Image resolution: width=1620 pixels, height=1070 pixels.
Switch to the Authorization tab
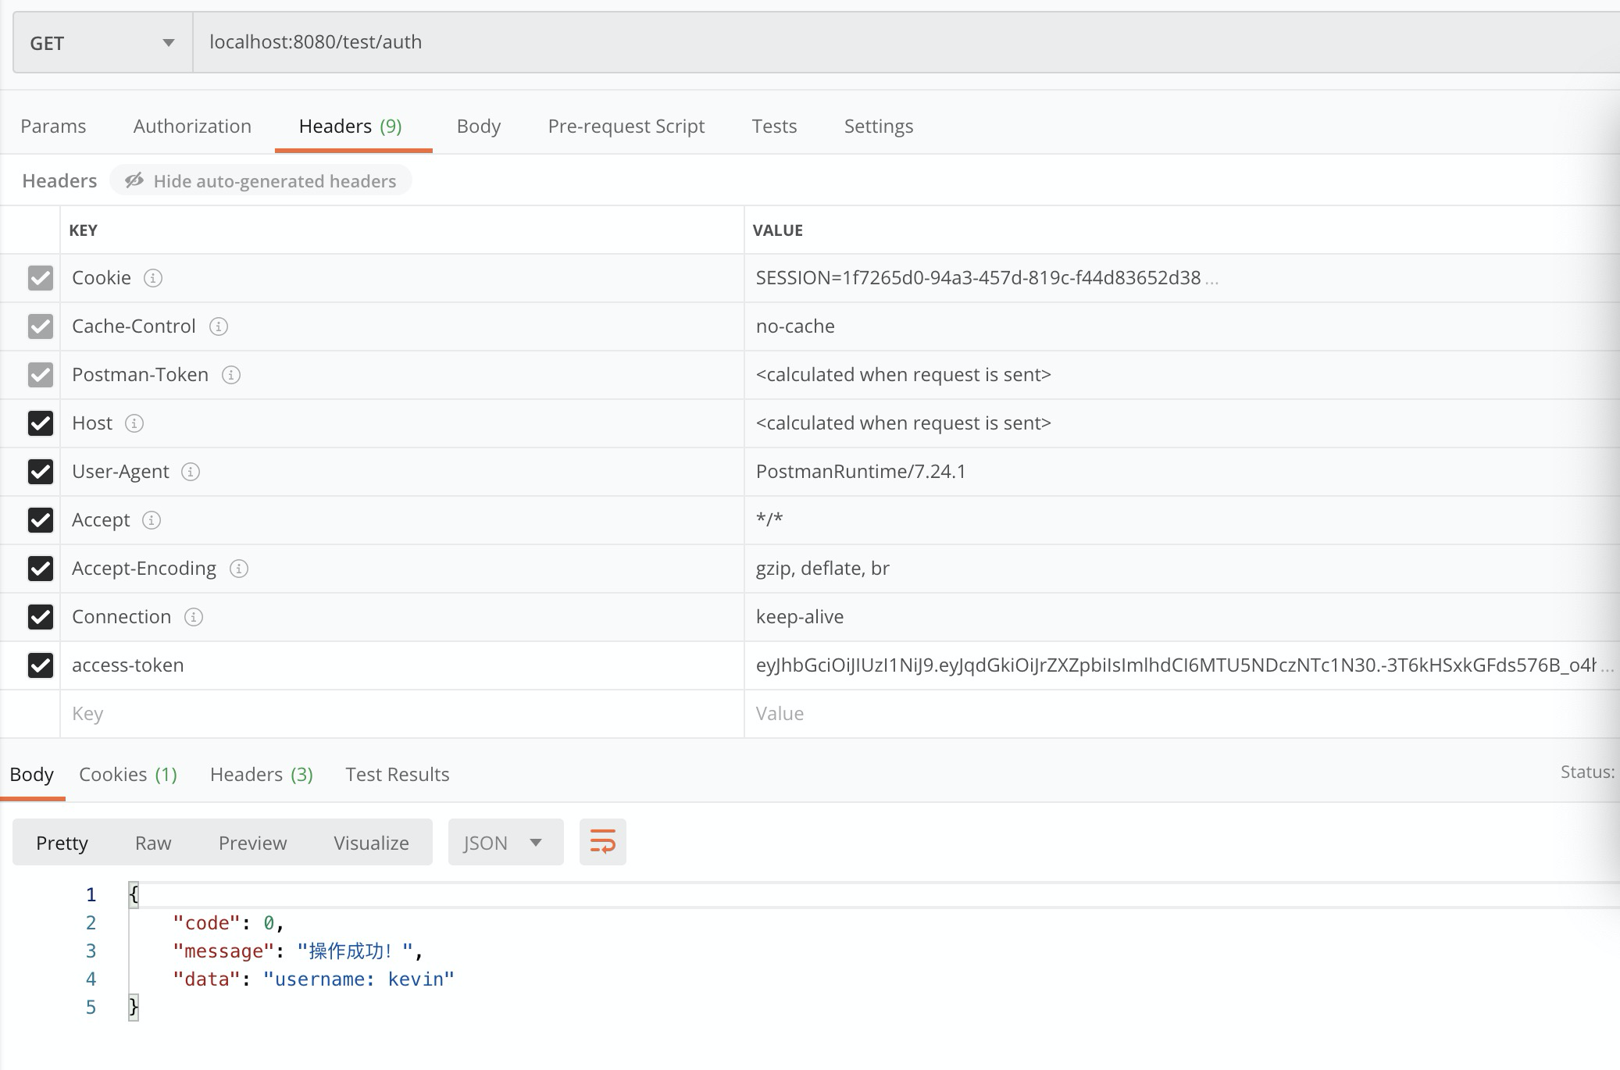point(192,127)
